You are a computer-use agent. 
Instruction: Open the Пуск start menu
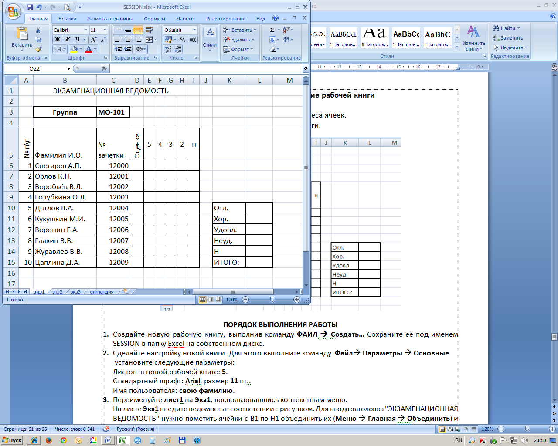coord(12,440)
